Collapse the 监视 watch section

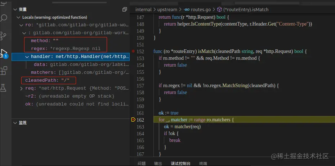[15, 123]
